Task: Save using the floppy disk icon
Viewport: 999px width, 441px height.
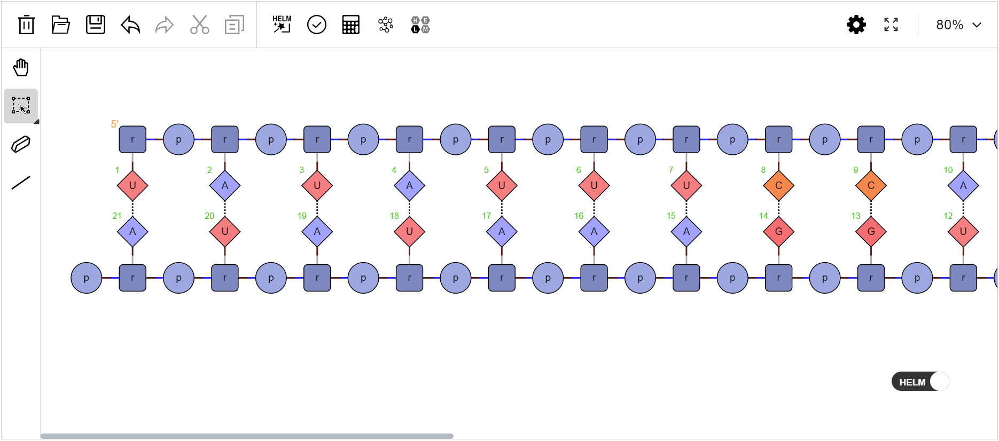Action: pos(96,25)
